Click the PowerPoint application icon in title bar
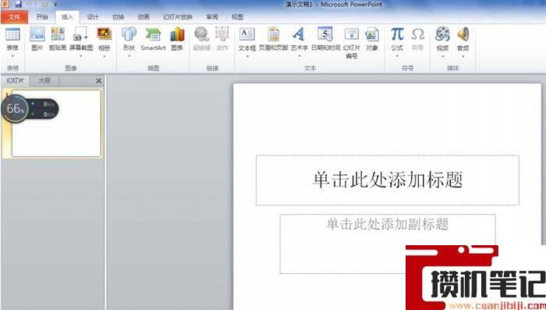The image size is (546, 310). pos(5,4)
